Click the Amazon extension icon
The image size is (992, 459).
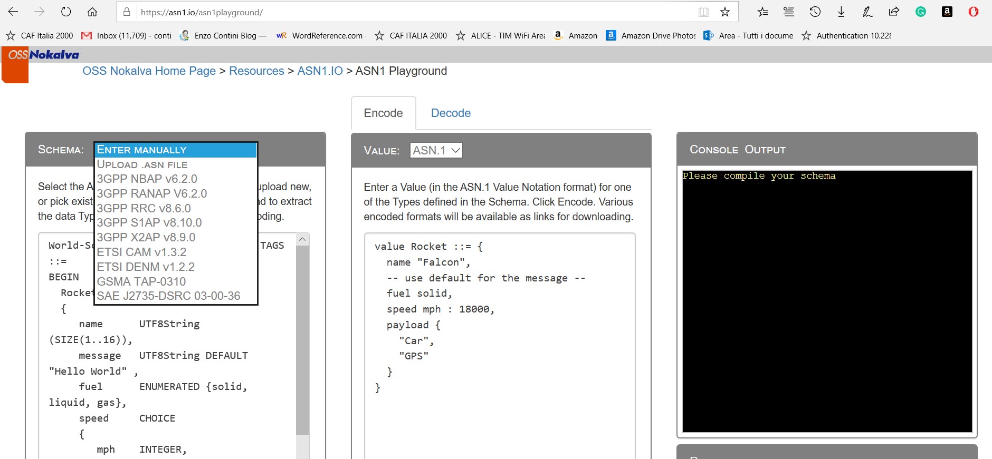(x=947, y=12)
